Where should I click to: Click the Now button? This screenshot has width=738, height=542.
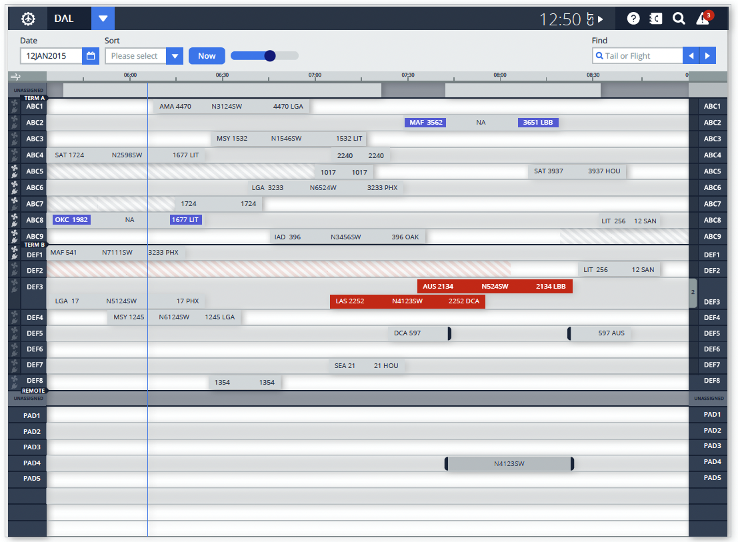click(x=207, y=56)
